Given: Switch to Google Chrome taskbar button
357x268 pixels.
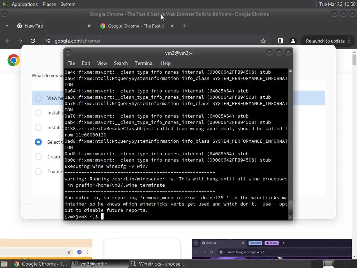Looking at the screenshot, I should 40,264.
